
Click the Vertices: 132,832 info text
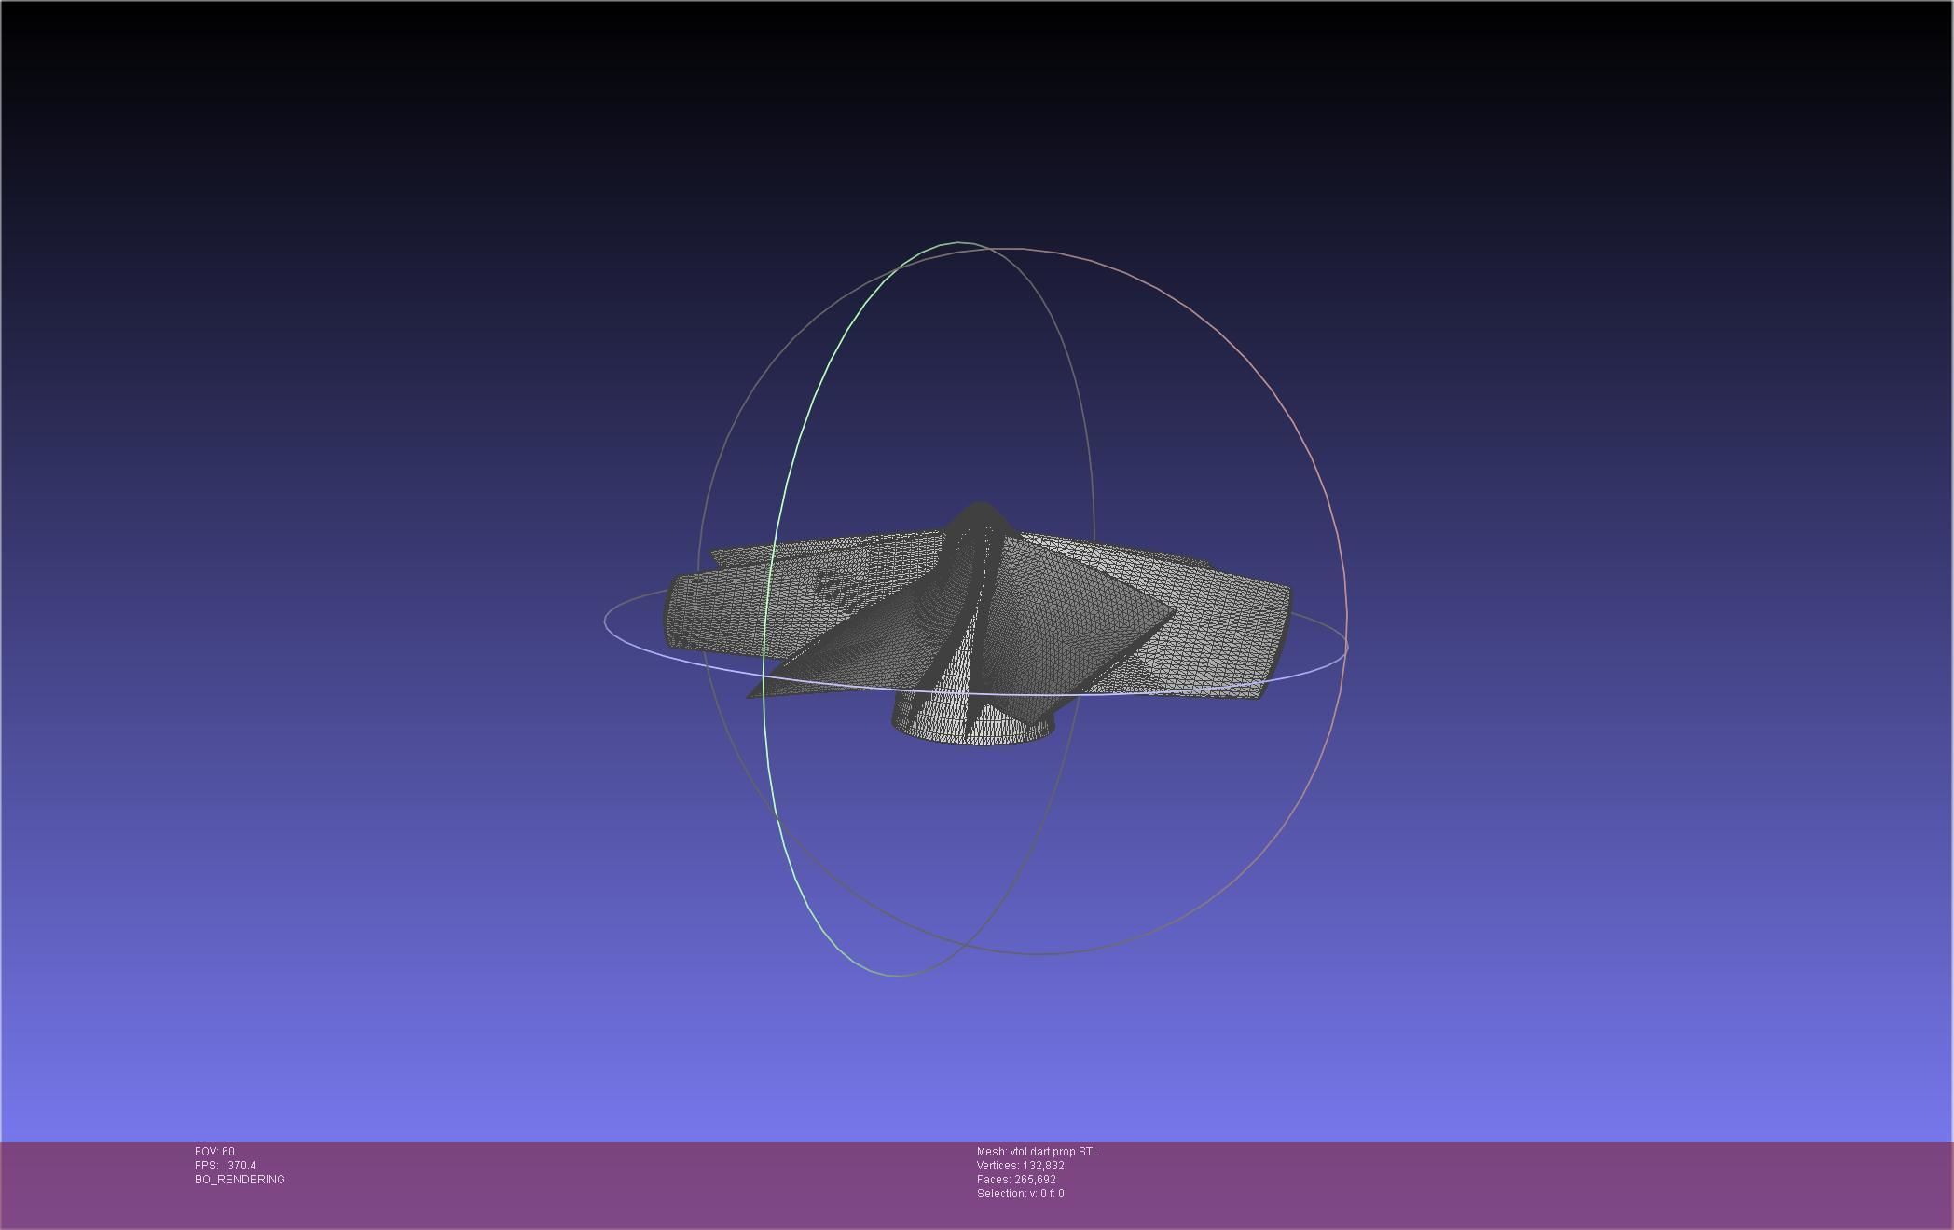pos(1021,1166)
